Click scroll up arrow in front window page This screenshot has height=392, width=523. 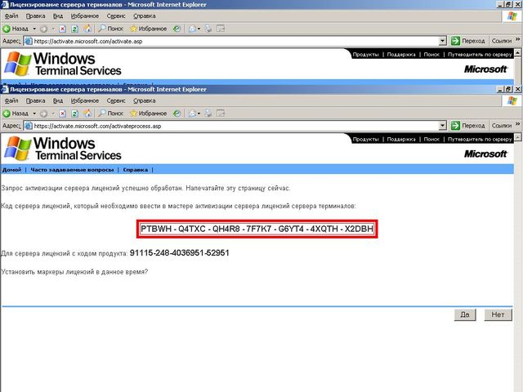(x=517, y=137)
